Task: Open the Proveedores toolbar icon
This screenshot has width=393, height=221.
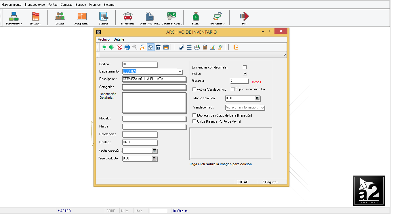Action: coord(127,18)
